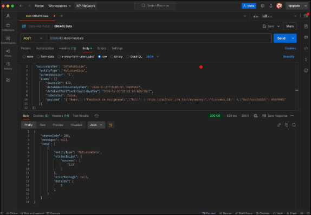Open the request Cookies link
This screenshot has width=311, height=215.
point(290,48)
